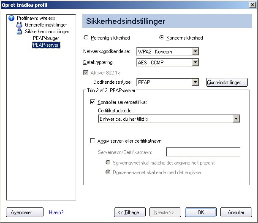This screenshot has height=223, width=258.
Task: Click the padlock icon for Sikkerhedsindstillinger
Action: [x=19, y=31]
